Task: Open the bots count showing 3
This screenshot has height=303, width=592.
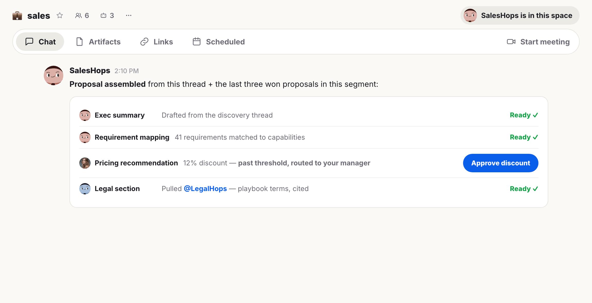Action: tap(107, 15)
